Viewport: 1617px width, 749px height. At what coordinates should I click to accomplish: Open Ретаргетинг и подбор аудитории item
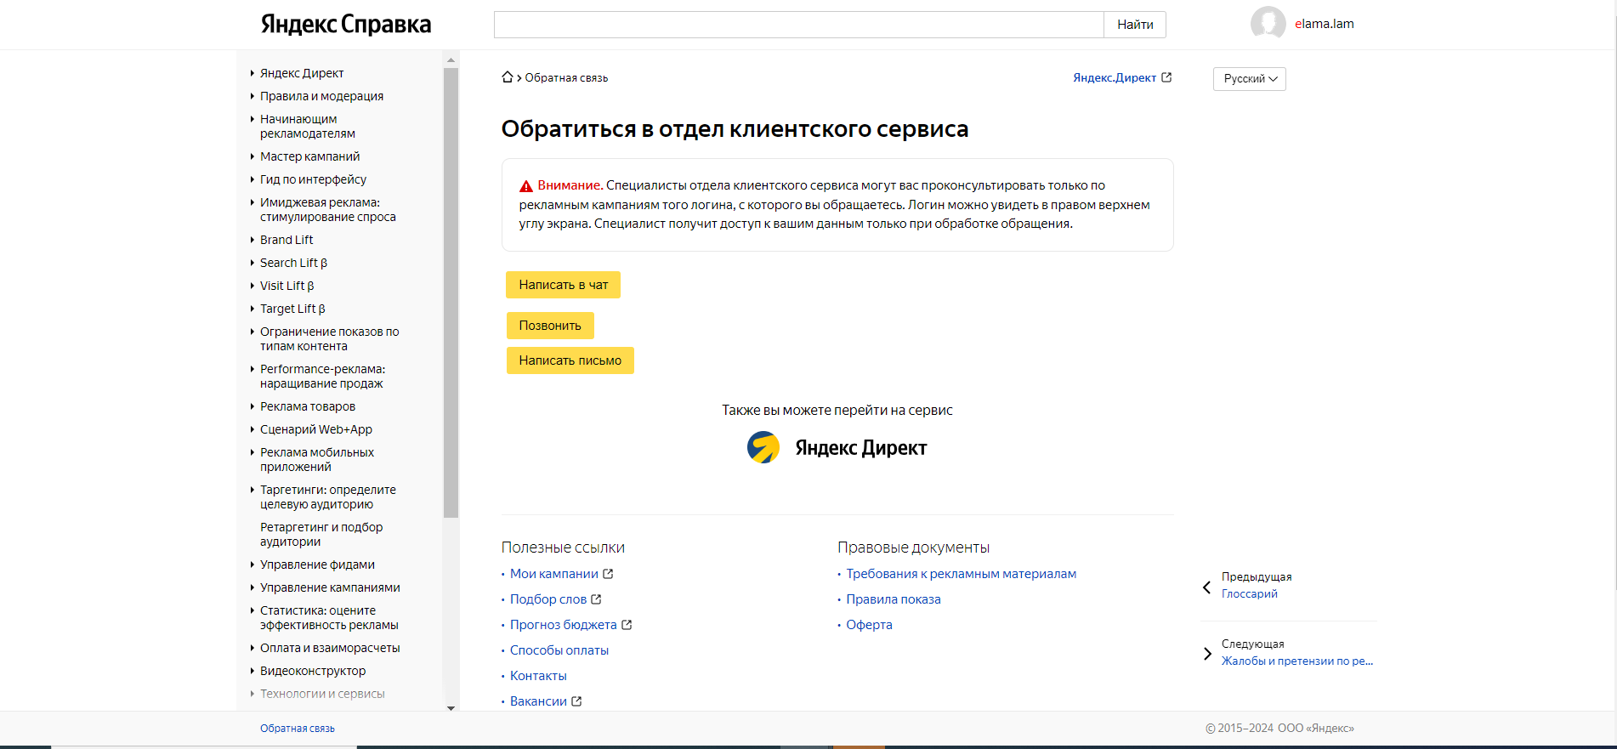point(321,535)
